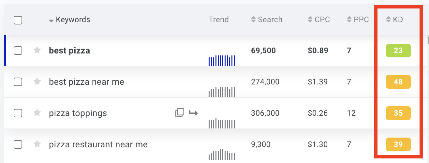This screenshot has width=429, height=163.
Task: Sort by the CPC column
Action: tap(319, 20)
